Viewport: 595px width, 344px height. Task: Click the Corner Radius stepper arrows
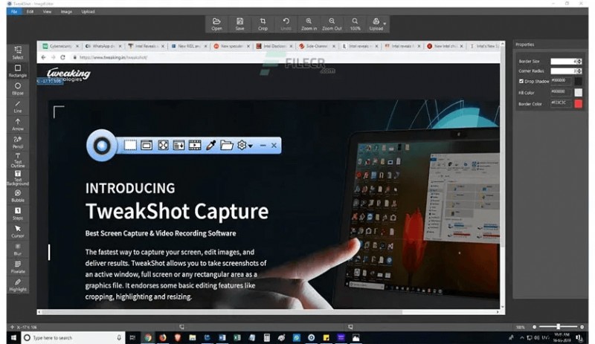(x=579, y=71)
